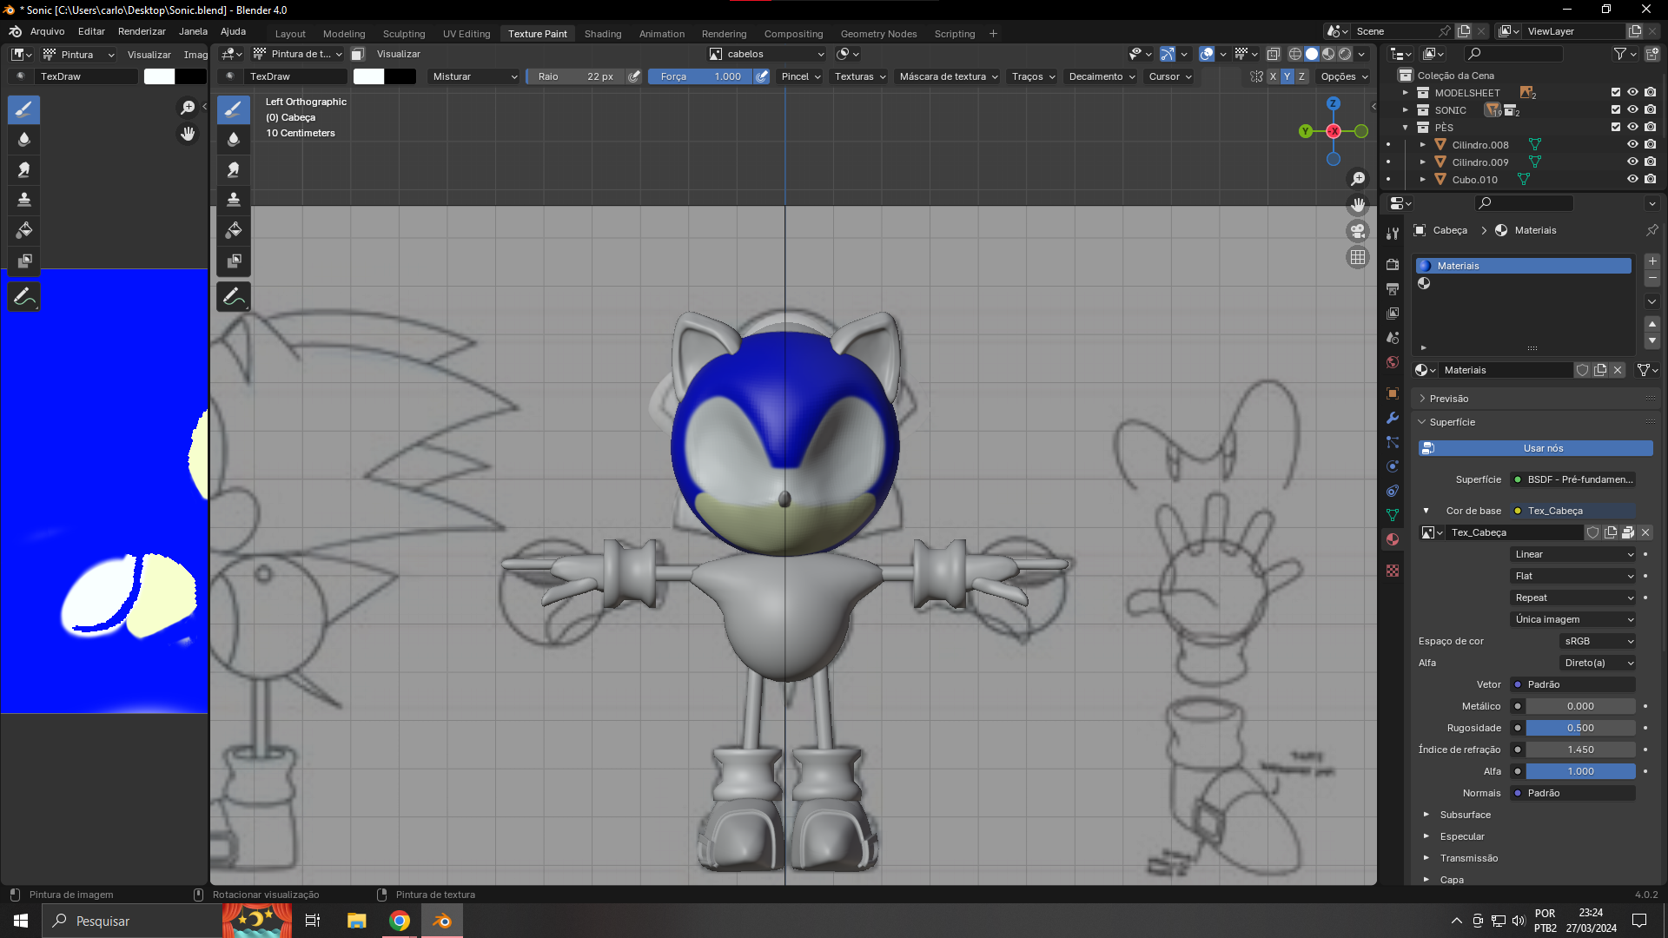
Task: Hide Cilindro.008 with its eye icon
Action: [x=1632, y=145]
